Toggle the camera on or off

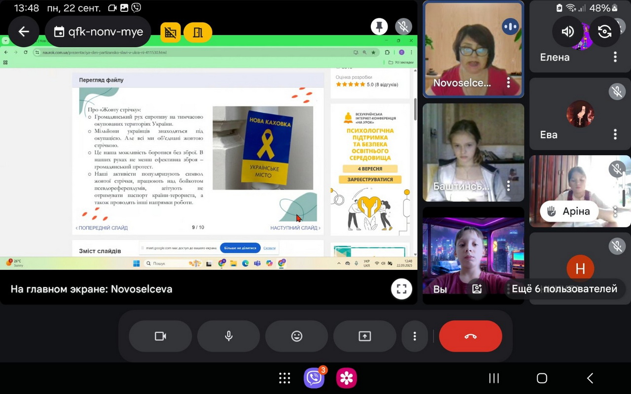(160, 336)
